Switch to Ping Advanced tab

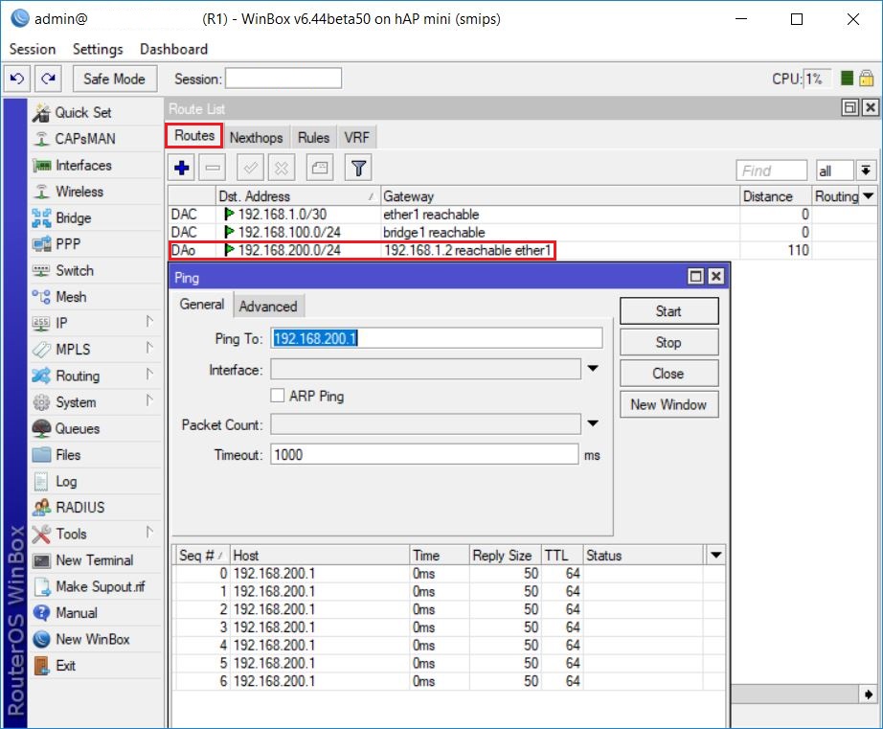[268, 307]
